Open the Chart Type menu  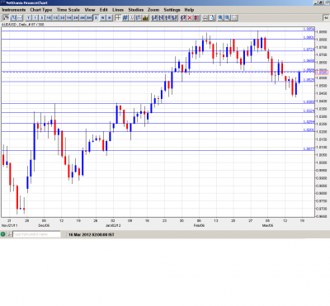pyautogui.click(x=41, y=10)
